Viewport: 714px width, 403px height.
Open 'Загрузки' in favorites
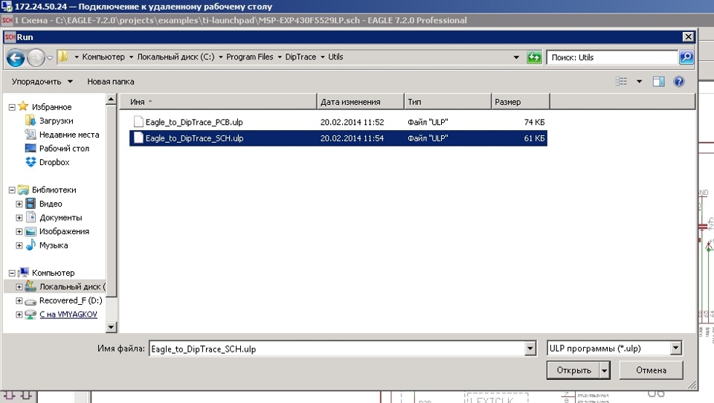point(56,120)
